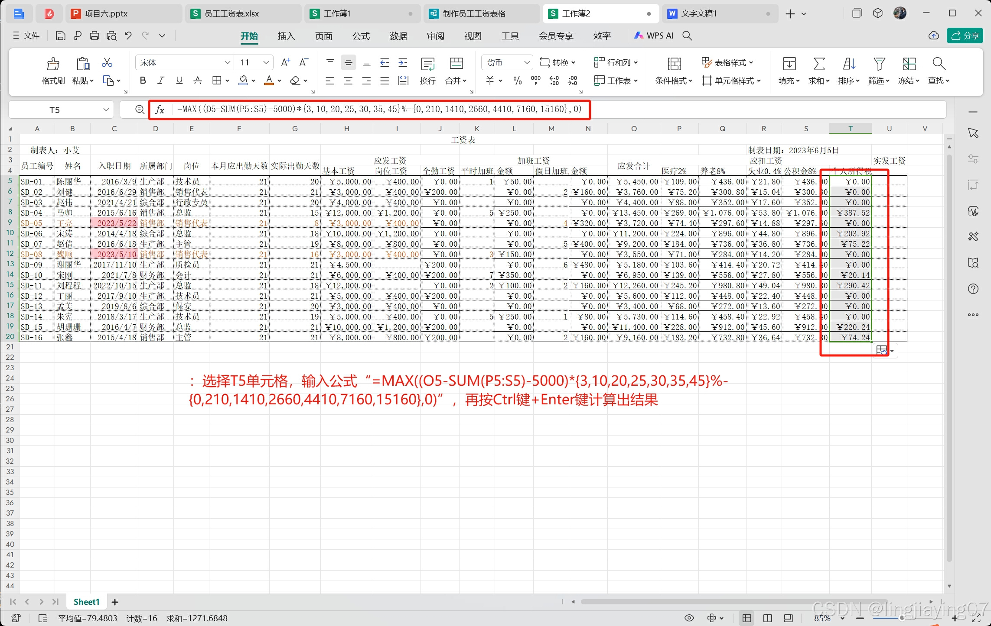Screen dimensions: 991x626
Task: Click the AutoSum (求和) sigma icon
Action: click(818, 64)
